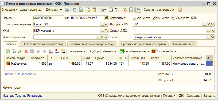Viewport: 218px width, 101px height.
Task: Click the Сумма НДС column header
Action: [x=139, y=58]
